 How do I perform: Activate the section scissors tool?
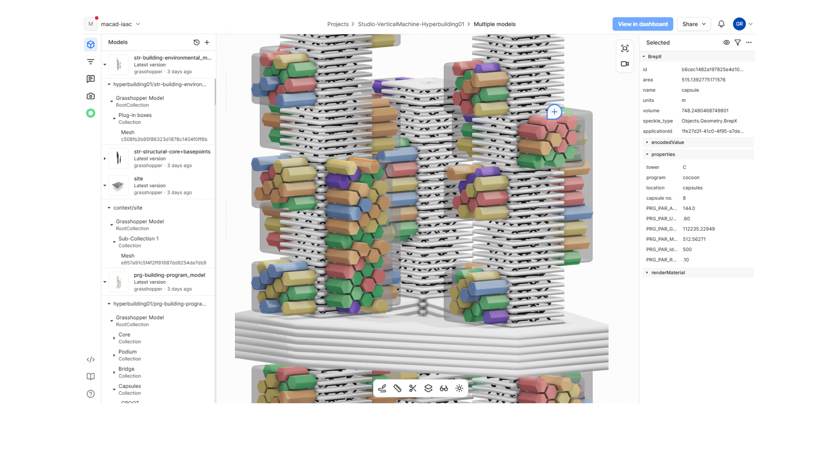point(413,388)
